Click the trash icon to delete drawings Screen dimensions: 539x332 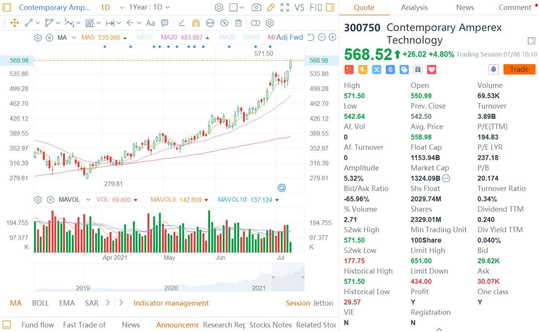click(x=238, y=23)
